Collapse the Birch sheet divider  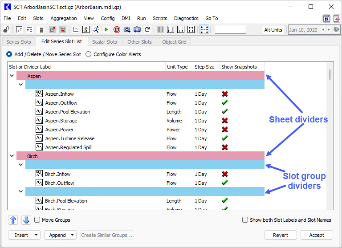pos(12,156)
